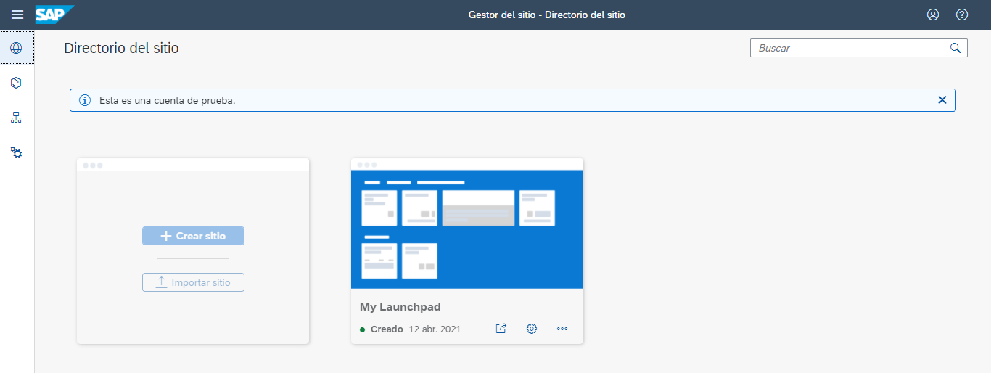The width and height of the screenshot is (991, 373).
Task: Open My Launchpad site settings gear
Action: click(x=532, y=329)
